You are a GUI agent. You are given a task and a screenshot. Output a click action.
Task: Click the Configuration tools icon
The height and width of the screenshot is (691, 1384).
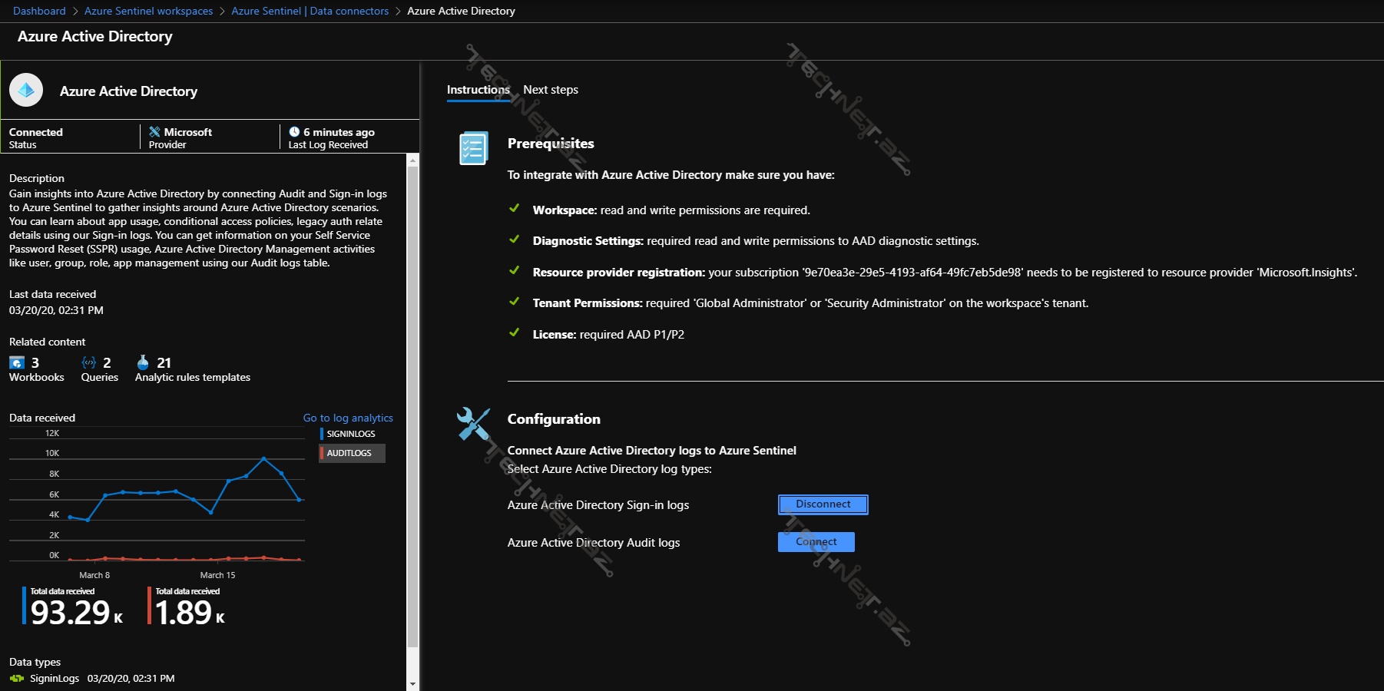point(473,423)
